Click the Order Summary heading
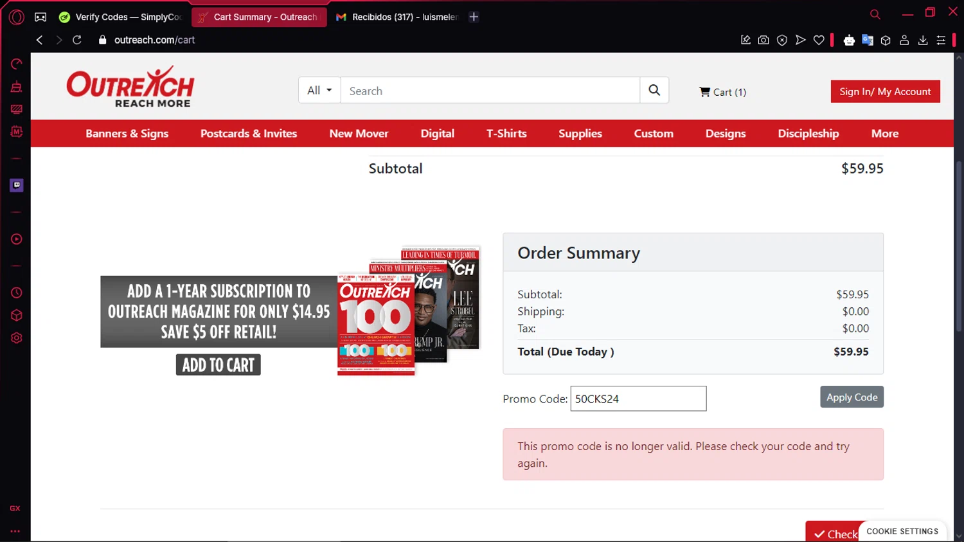Viewport: 964px width, 542px height. (x=578, y=253)
